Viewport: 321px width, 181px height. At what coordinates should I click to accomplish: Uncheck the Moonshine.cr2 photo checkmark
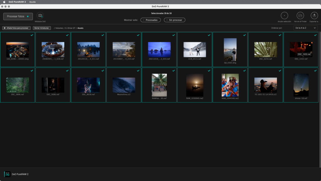tap(138, 71)
